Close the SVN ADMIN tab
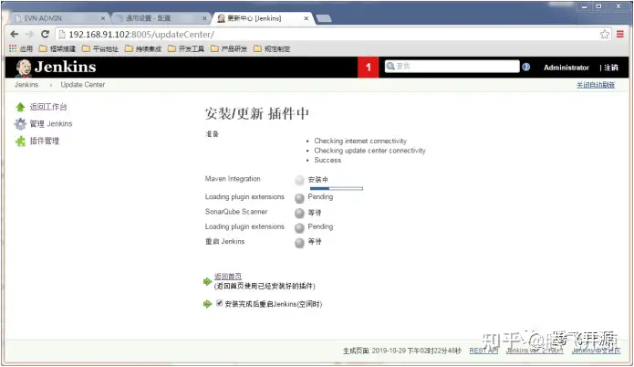634x367 pixels. 103,18
